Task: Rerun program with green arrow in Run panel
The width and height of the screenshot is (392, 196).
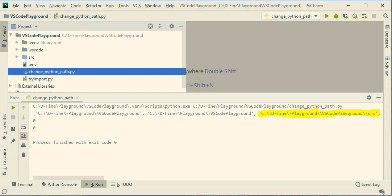Action: [13, 108]
